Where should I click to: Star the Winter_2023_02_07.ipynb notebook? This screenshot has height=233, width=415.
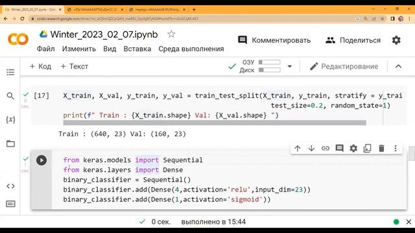(x=171, y=34)
